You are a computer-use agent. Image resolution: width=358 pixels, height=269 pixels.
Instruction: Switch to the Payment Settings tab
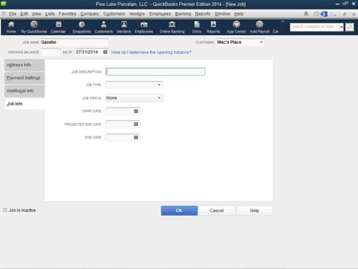(x=24, y=78)
